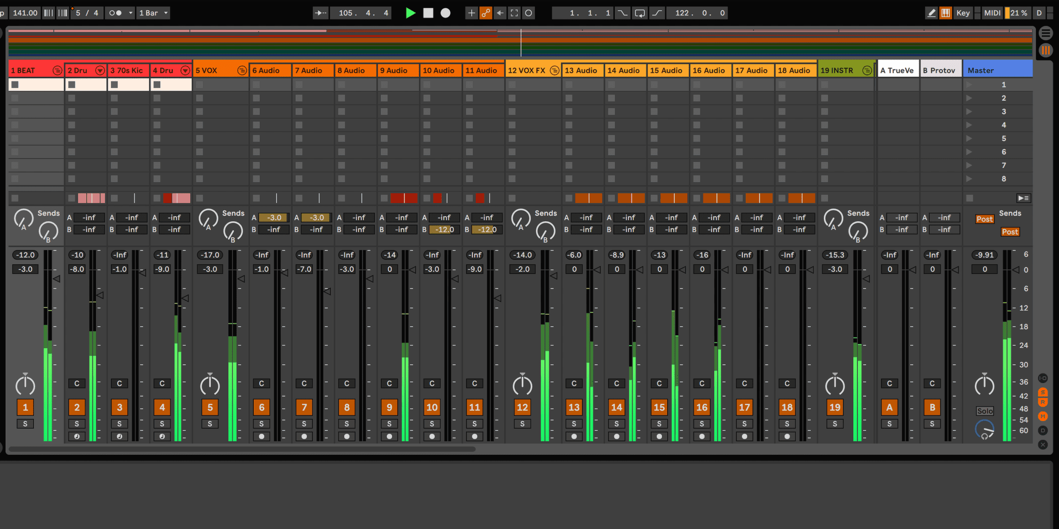Toggle the Sends section (S) button
Screen dimensions: 1059x529
pyautogui.click(x=1043, y=393)
